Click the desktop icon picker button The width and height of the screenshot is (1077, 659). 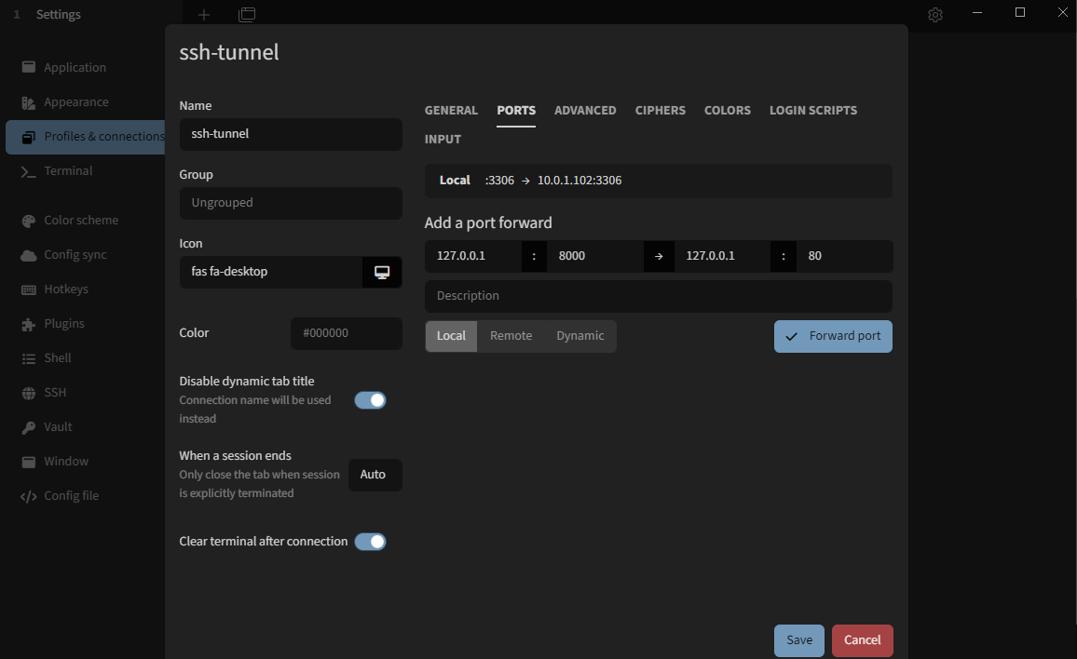click(382, 272)
